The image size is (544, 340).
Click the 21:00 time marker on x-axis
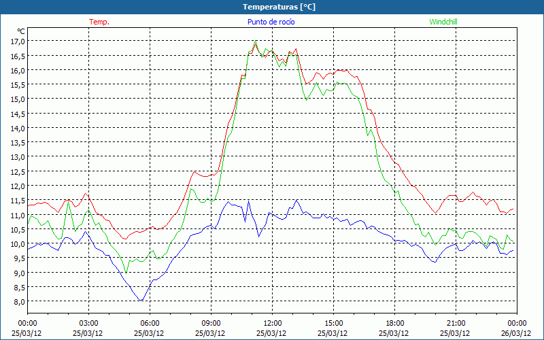pyautogui.click(x=456, y=323)
